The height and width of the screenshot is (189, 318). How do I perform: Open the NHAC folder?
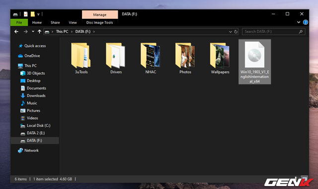[x=151, y=58]
